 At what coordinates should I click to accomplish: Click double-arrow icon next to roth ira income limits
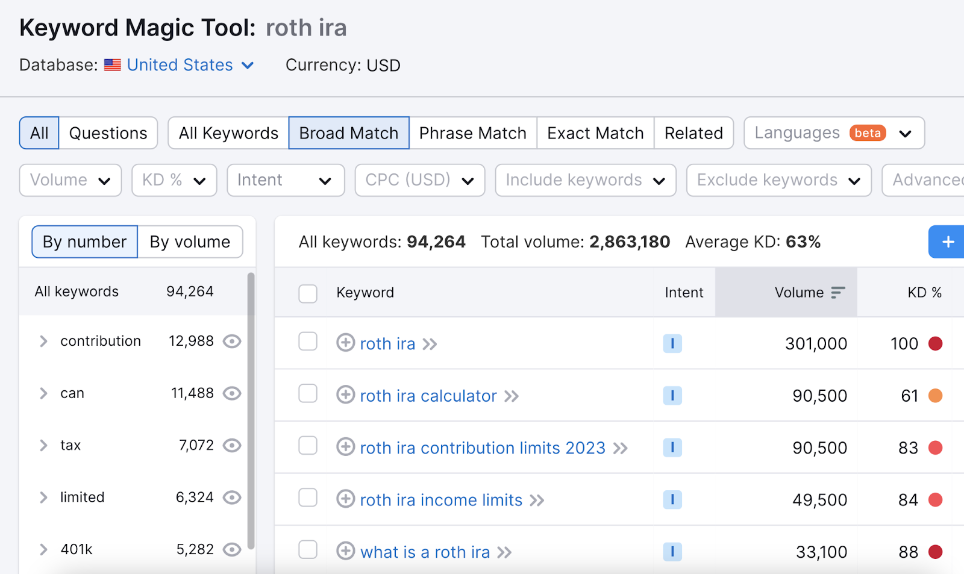tap(537, 501)
